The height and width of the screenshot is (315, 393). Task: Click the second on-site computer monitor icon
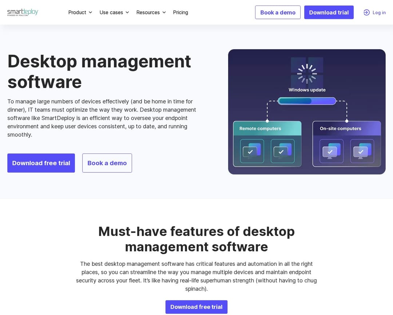tap(361, 151)
